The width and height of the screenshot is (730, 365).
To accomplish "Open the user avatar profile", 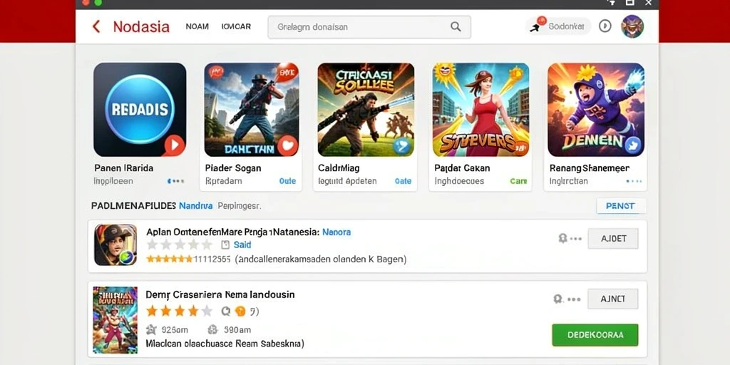I will coord(632,26).
